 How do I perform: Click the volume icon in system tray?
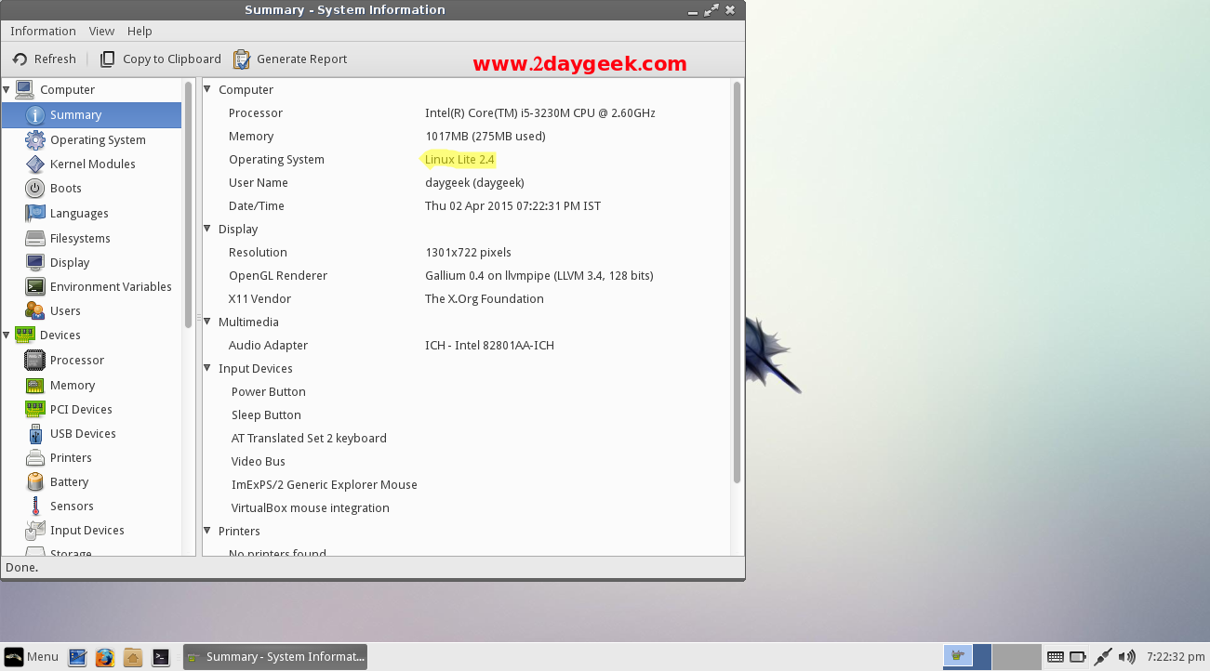coord(1126,657)
